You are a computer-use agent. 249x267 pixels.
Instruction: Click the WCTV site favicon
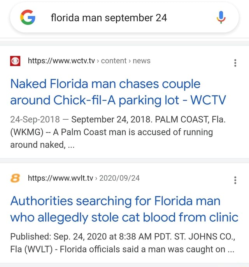click(x=15, y=61)
